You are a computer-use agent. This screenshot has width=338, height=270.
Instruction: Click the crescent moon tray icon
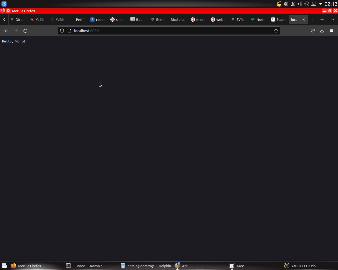[279, 4]
